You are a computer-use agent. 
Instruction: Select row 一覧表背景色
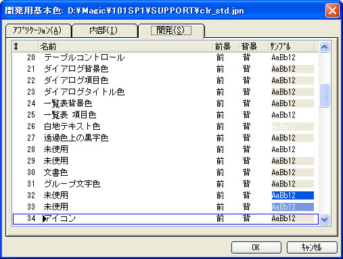[166, 103]
